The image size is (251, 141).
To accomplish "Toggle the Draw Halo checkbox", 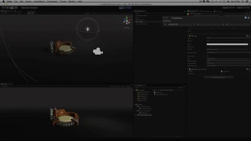I will 207,56.
